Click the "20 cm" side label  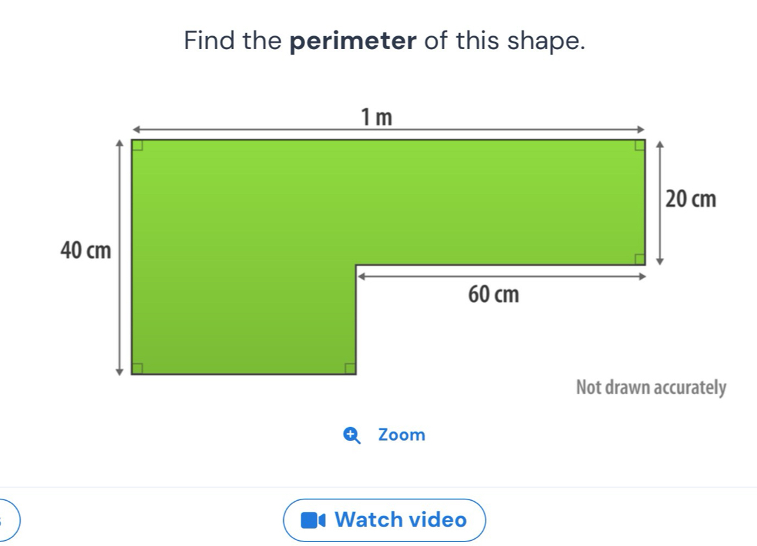(x=690, y=200)
